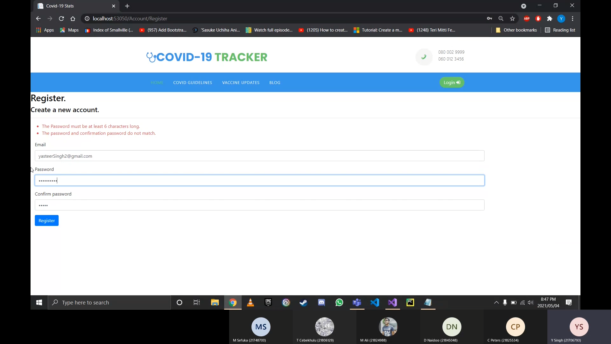Go to COVID GUIDELINES nav item

point(193,82)
